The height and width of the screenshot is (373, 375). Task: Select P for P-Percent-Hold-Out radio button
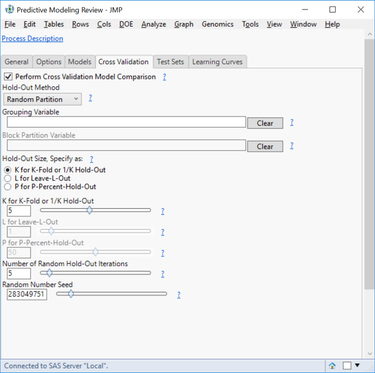click(8, 186)
